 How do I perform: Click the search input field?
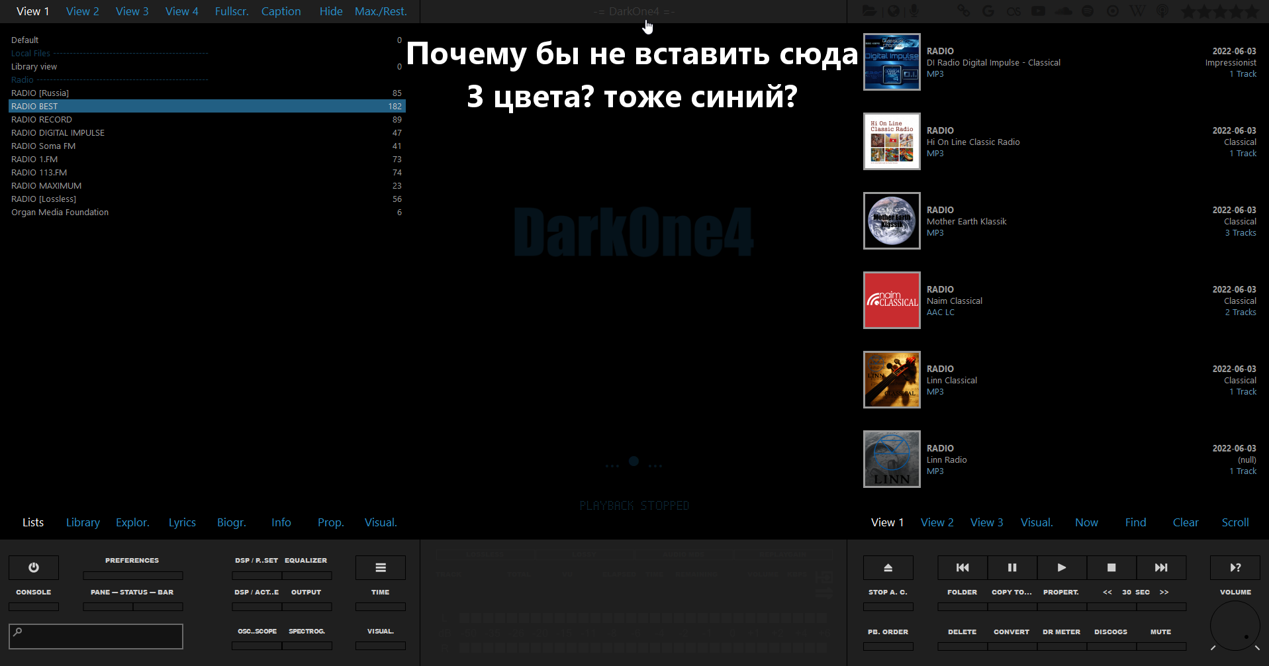tap(96, 636)
